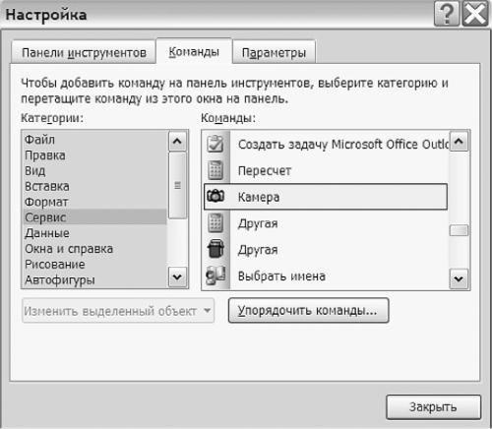This screenshot has height=429, width=492.
Task: Switch to the Панели инструментов tab
Action: point(84,52)
